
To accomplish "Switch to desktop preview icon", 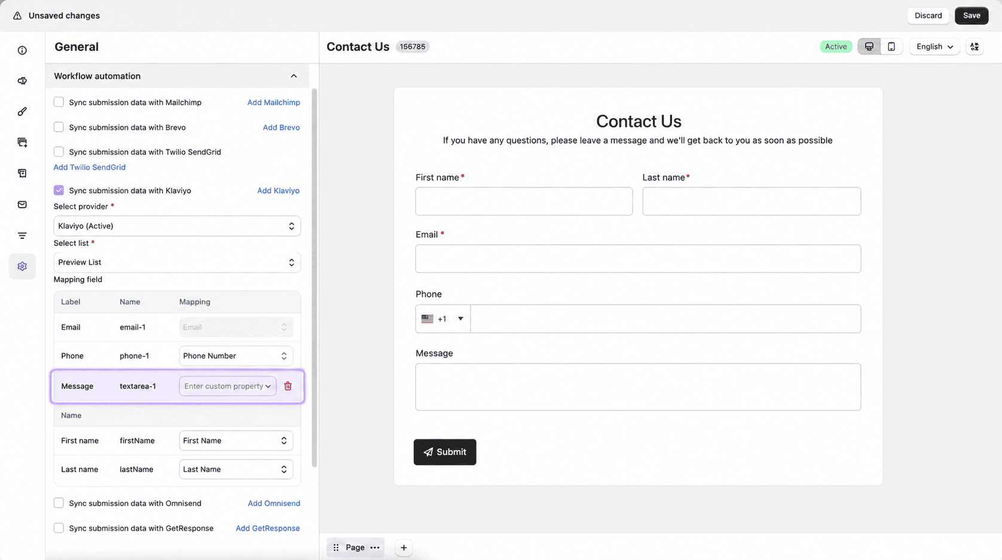I will coord(869,47).
